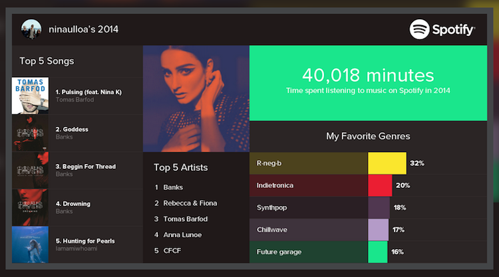499x277 pixels.
Task: Select the "Top 5 Artists" heading
Action: click(181, 167)
